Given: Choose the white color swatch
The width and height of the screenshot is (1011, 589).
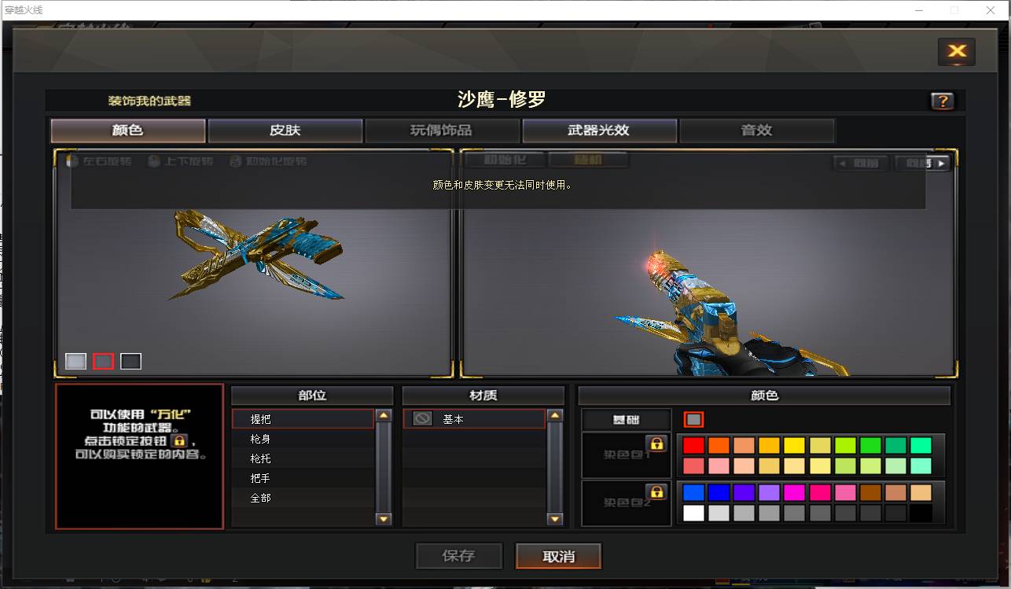Looking at the screenshot, I should (x=693, y=513).
